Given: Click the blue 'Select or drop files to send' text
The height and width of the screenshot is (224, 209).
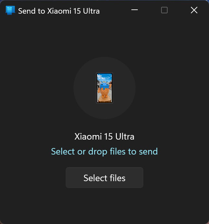Looking at the screenshot, I should coord(104,151).
